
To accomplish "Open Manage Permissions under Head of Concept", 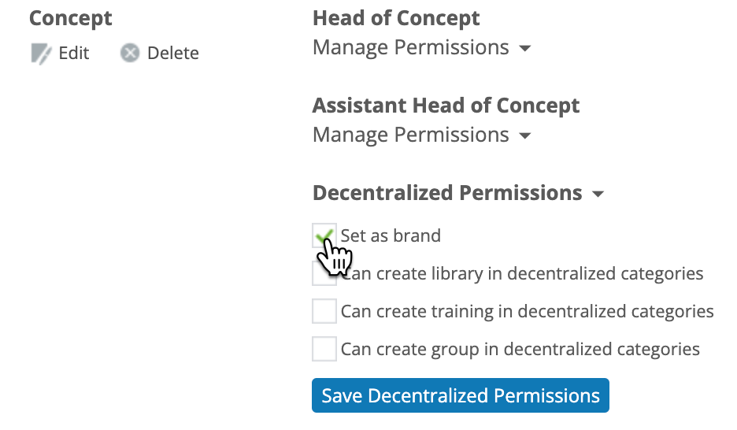I will point(411,47).
